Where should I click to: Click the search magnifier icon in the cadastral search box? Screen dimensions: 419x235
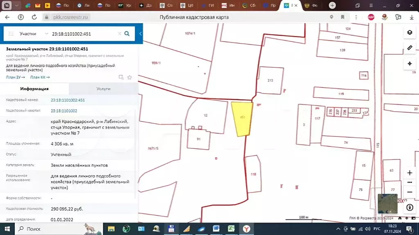coord(127,34)
